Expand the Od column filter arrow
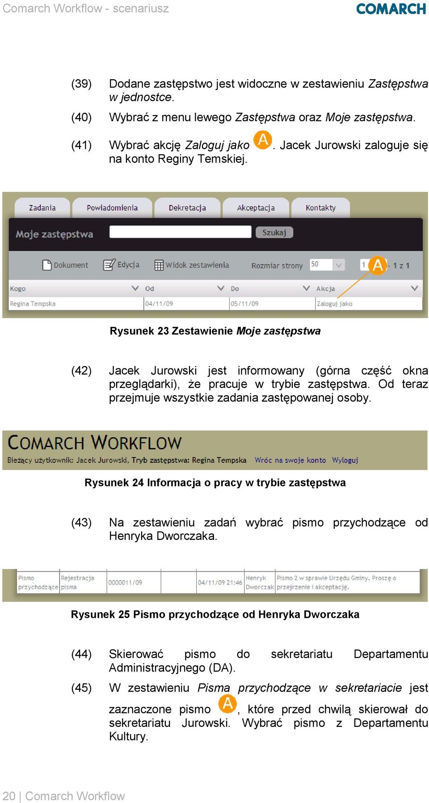The image size is (429, 803). pos(221,288)
